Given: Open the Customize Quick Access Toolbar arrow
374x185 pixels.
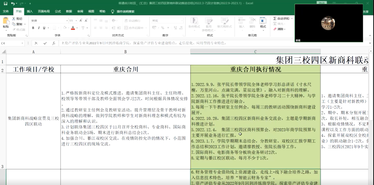Looking at the screenshot, I should pos(30,4).
